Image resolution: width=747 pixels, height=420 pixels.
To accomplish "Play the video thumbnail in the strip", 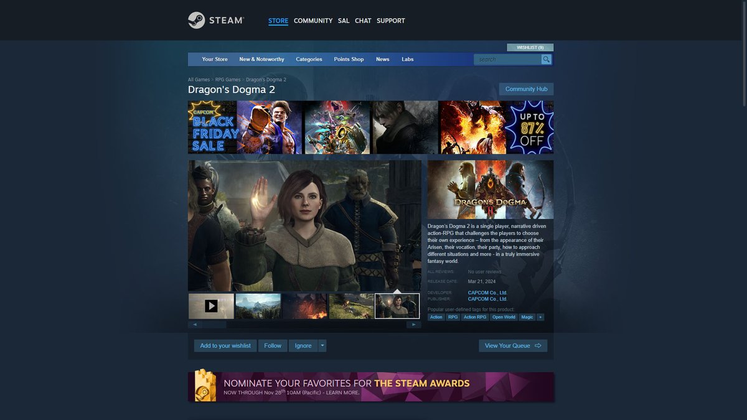I will 211,306.
